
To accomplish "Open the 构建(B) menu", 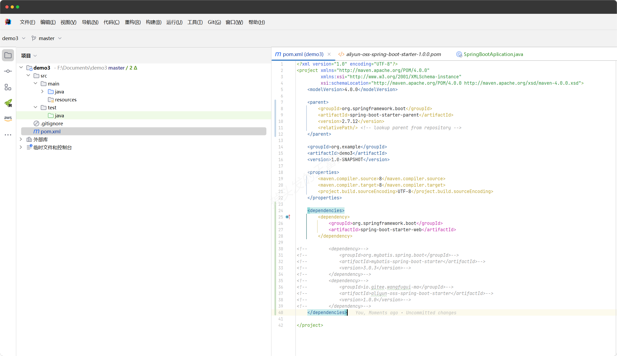I will 153,22.
